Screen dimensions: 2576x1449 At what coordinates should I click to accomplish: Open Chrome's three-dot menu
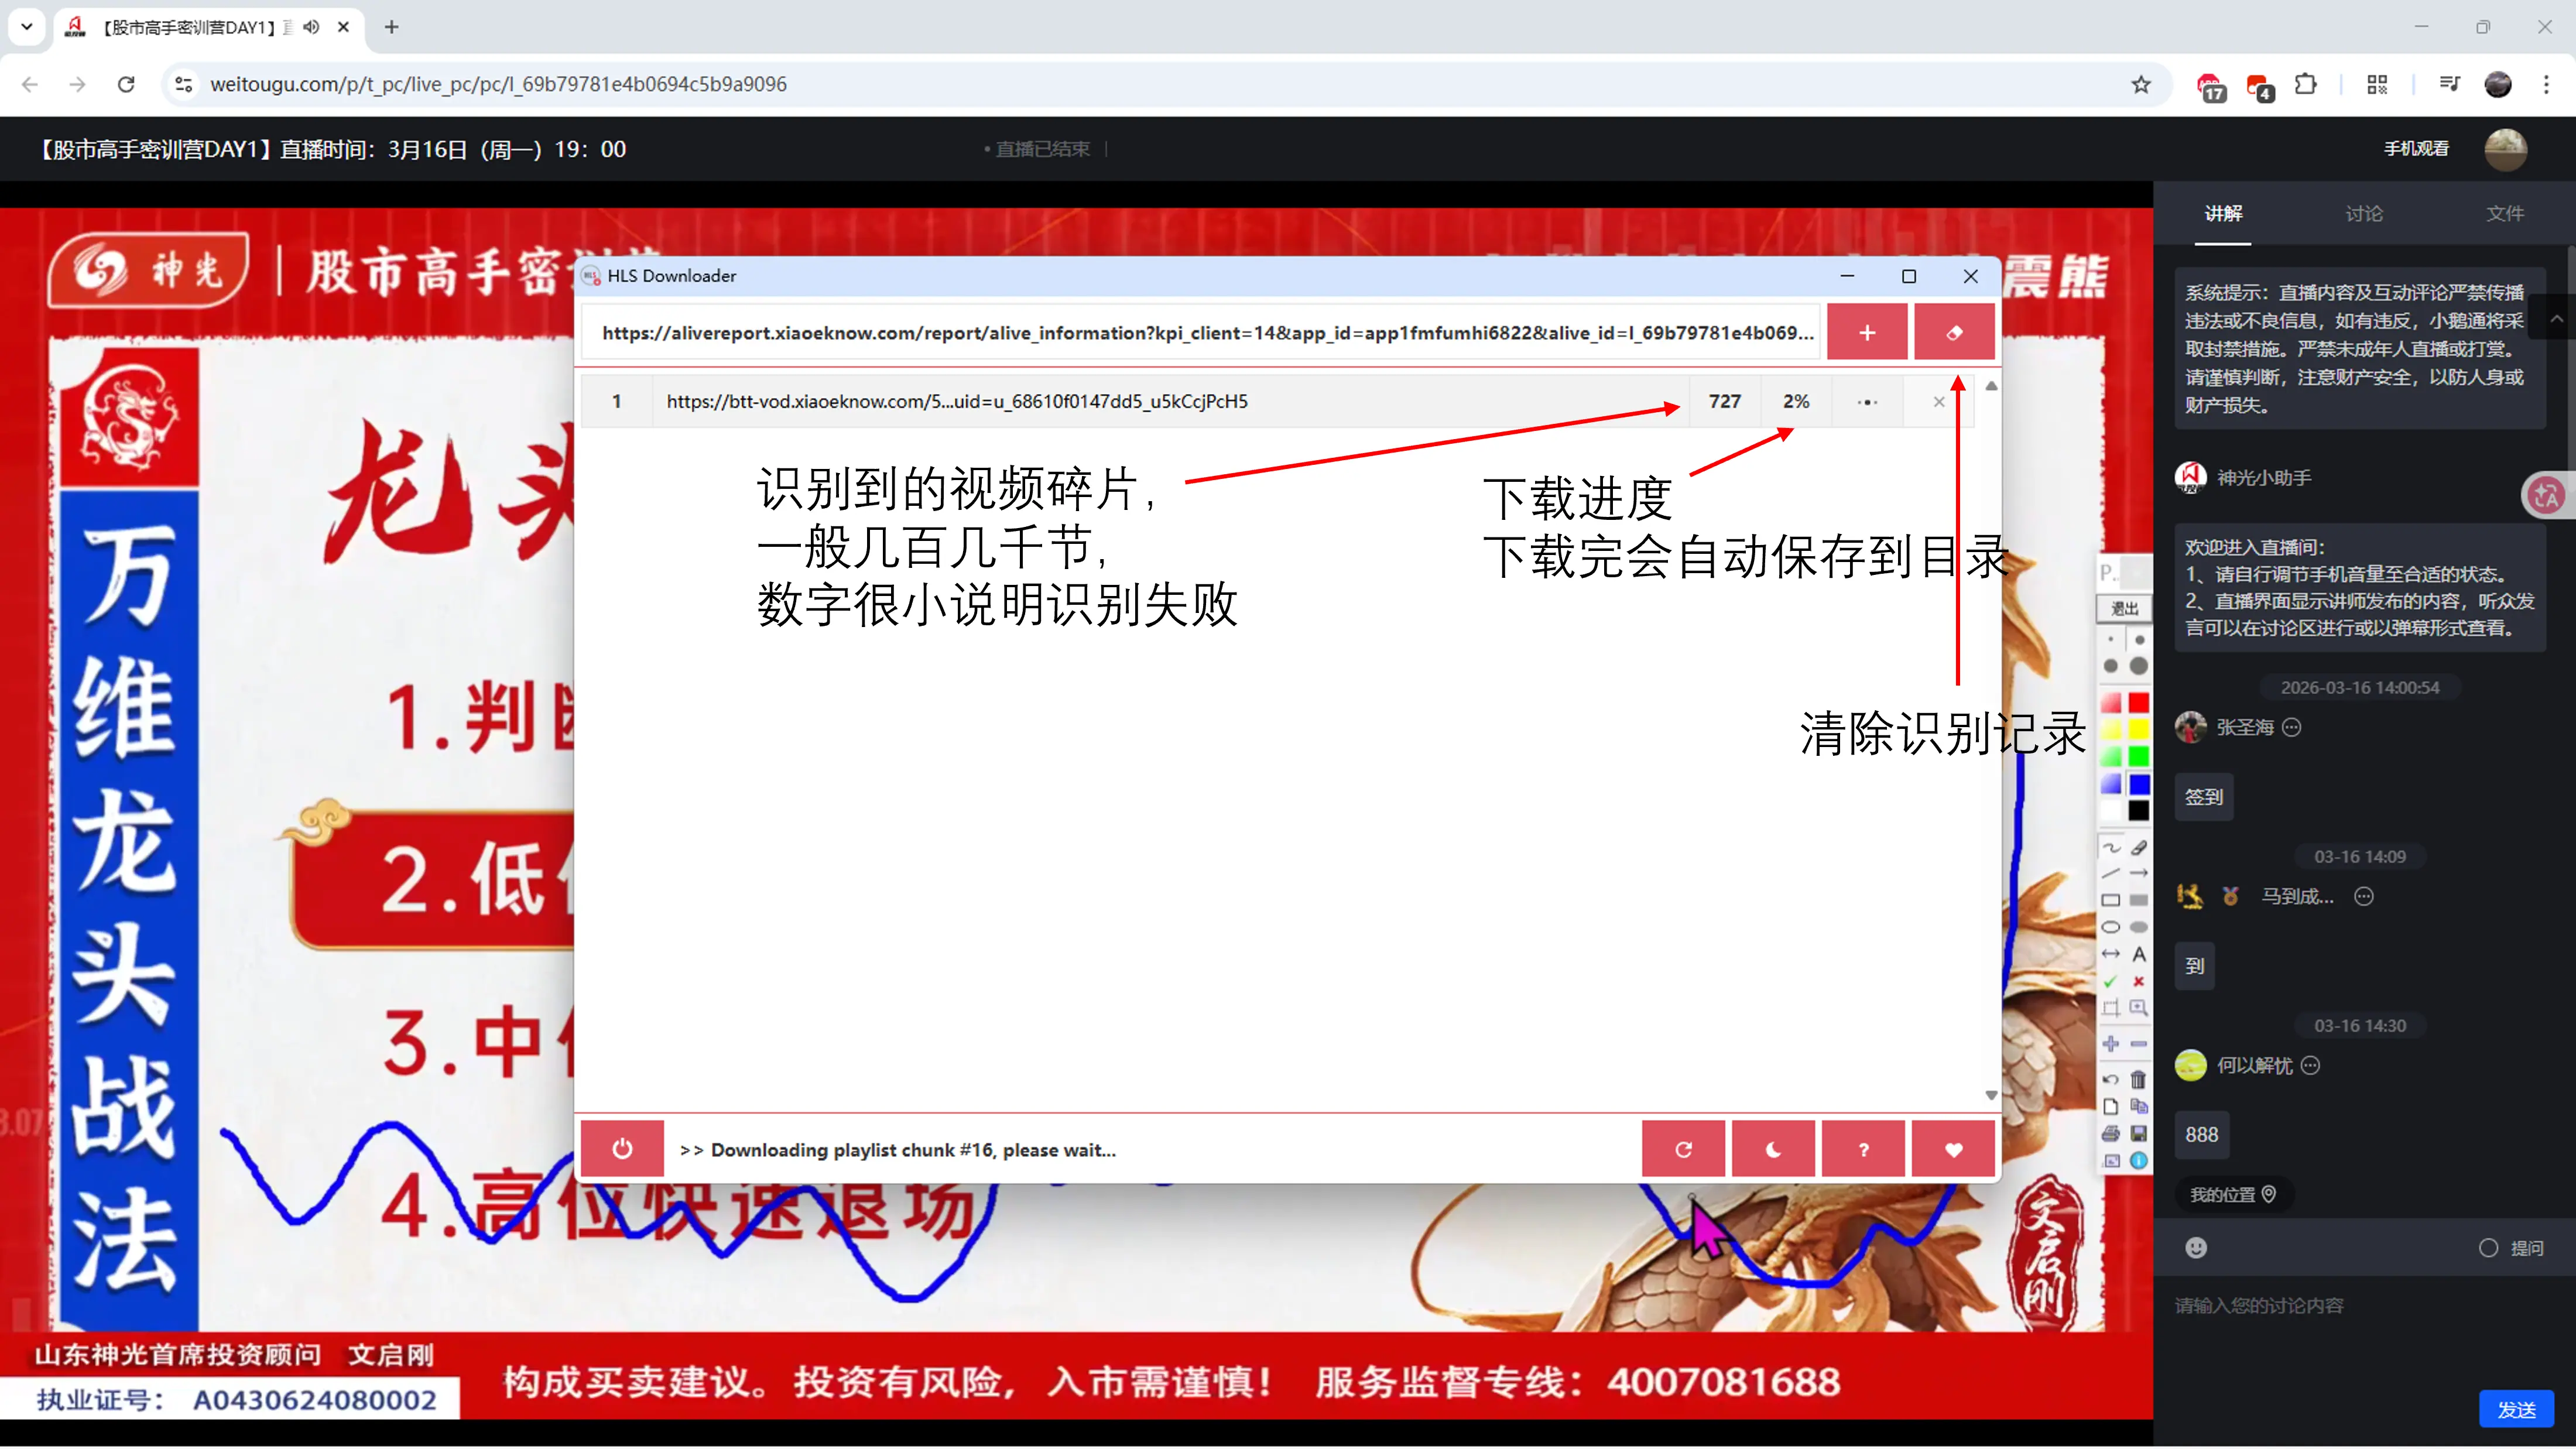[x=2546, y=85]
